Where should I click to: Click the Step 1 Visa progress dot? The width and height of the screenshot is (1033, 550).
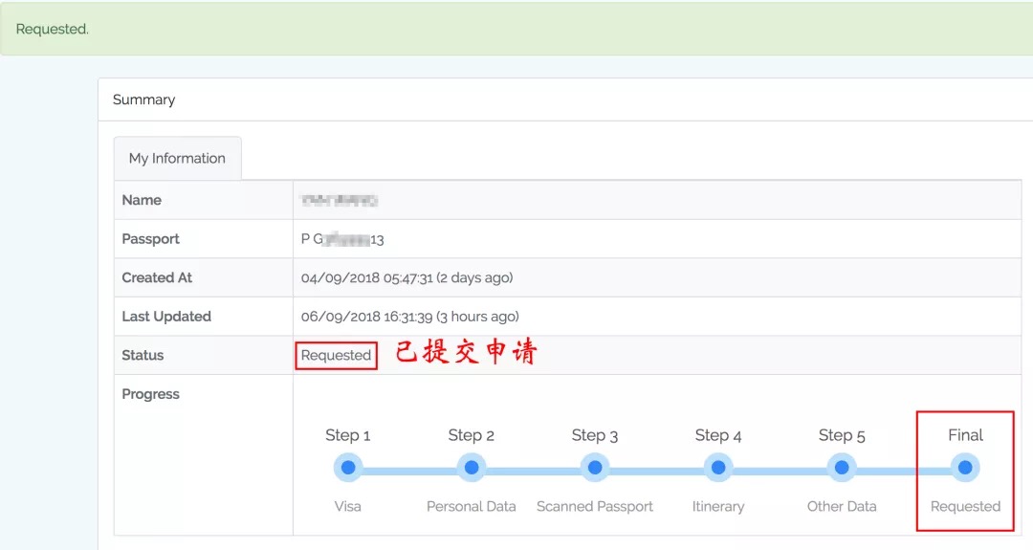pos(348,468)
